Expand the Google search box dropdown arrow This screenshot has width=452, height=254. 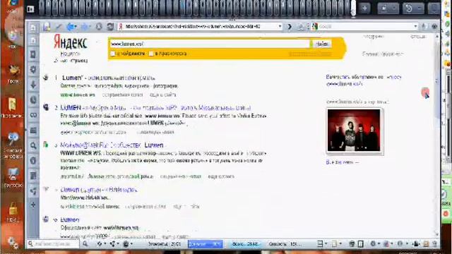point(415,27)
